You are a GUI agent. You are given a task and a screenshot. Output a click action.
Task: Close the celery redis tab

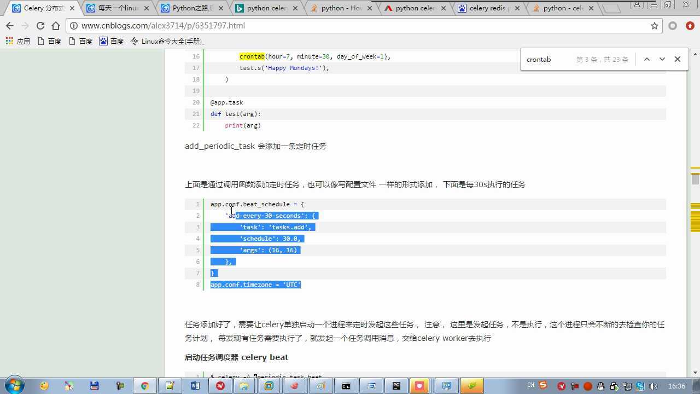tap(517, 8)
